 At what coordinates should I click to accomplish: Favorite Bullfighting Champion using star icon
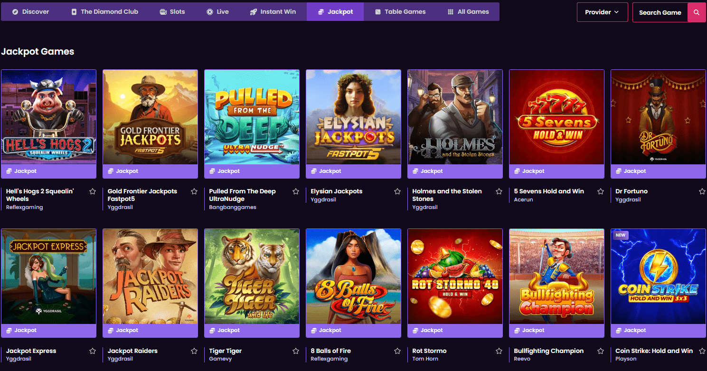click(x=601, y=351)
